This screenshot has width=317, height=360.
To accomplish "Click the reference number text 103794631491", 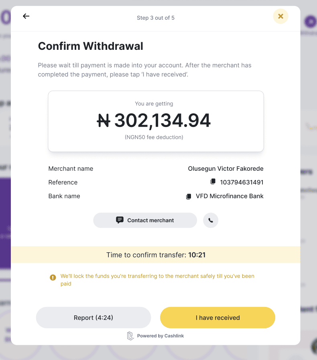I will [242, 182].
